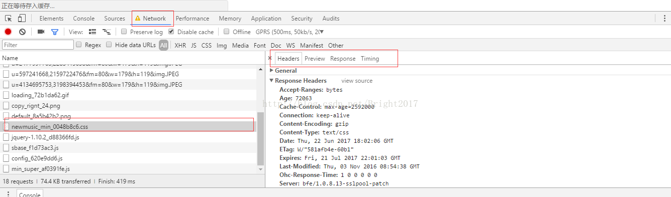Open DevTools three-dot customize menu

pyautogui.click(x=664, y=19)
